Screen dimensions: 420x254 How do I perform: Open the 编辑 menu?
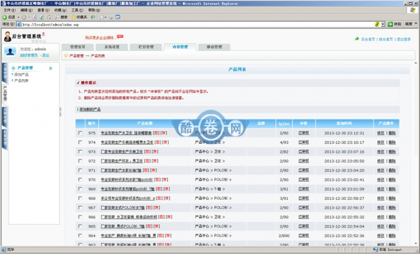(26, 10)
